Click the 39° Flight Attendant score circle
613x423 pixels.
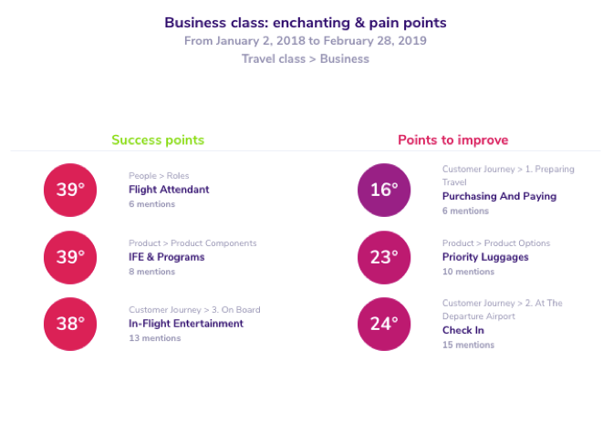click(70, 191)
